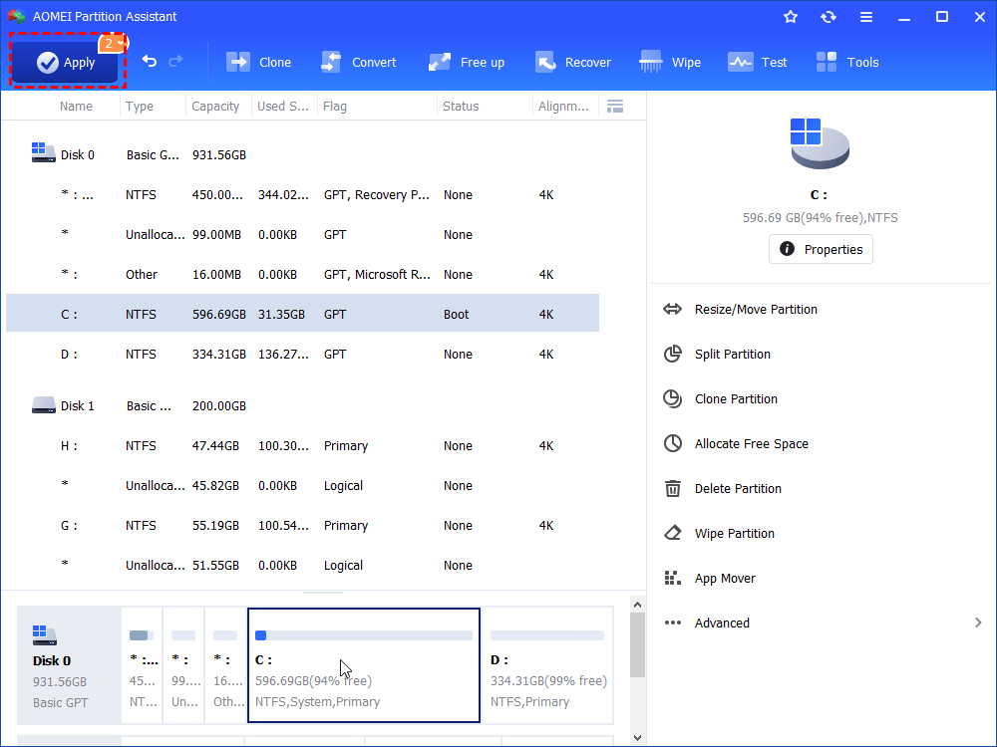
Task: Click the refresh icon in title bar
Action: click(x=828, y=17)
